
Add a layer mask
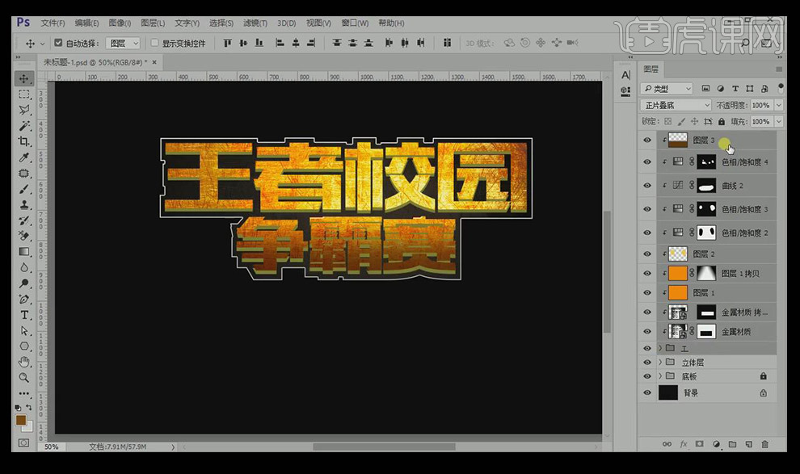click(700, 444)
